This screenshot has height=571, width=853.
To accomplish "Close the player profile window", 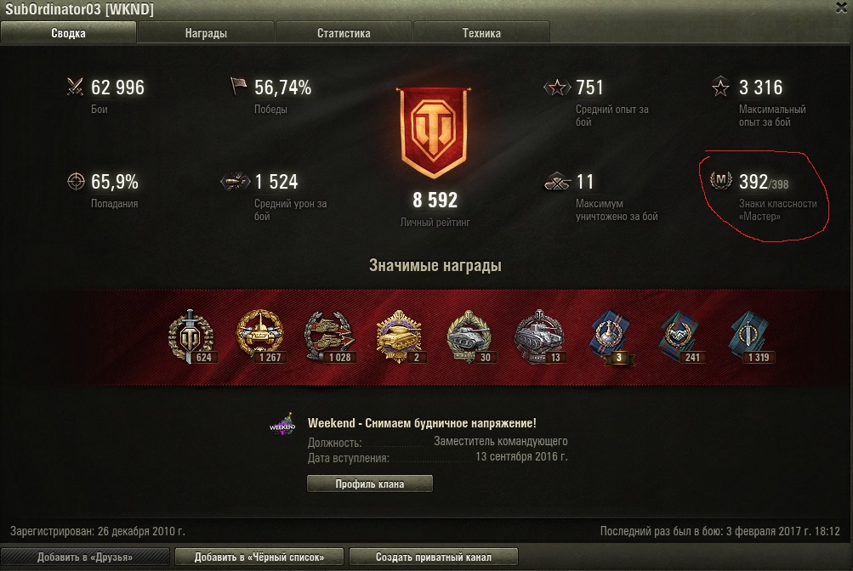I will 841,7.
